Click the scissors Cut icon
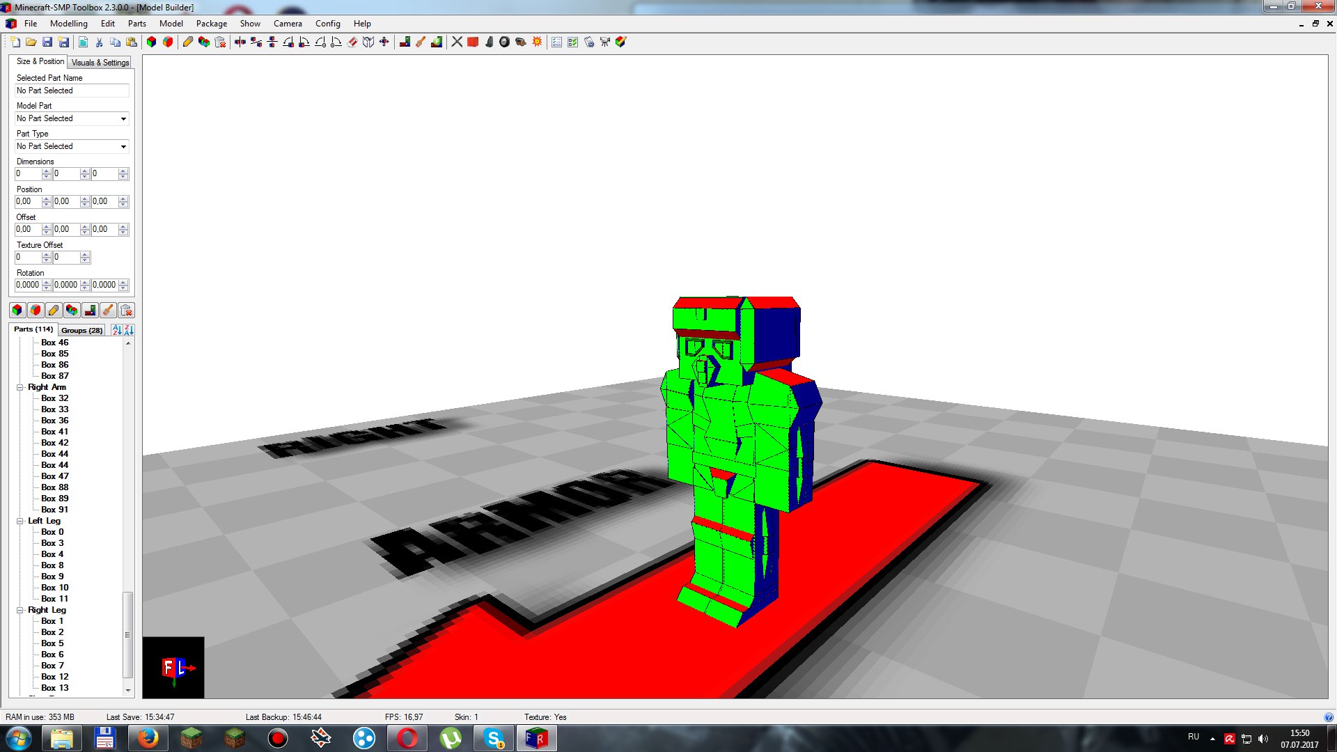This screenshot has width=1337, height=752. point(99,42)
